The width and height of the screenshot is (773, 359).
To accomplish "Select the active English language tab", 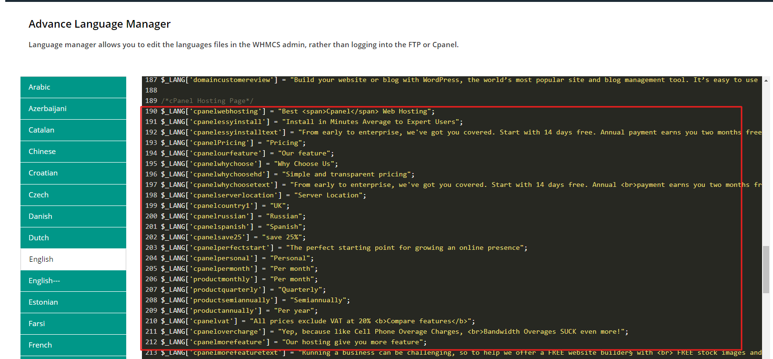I will (x=73, y=259).
